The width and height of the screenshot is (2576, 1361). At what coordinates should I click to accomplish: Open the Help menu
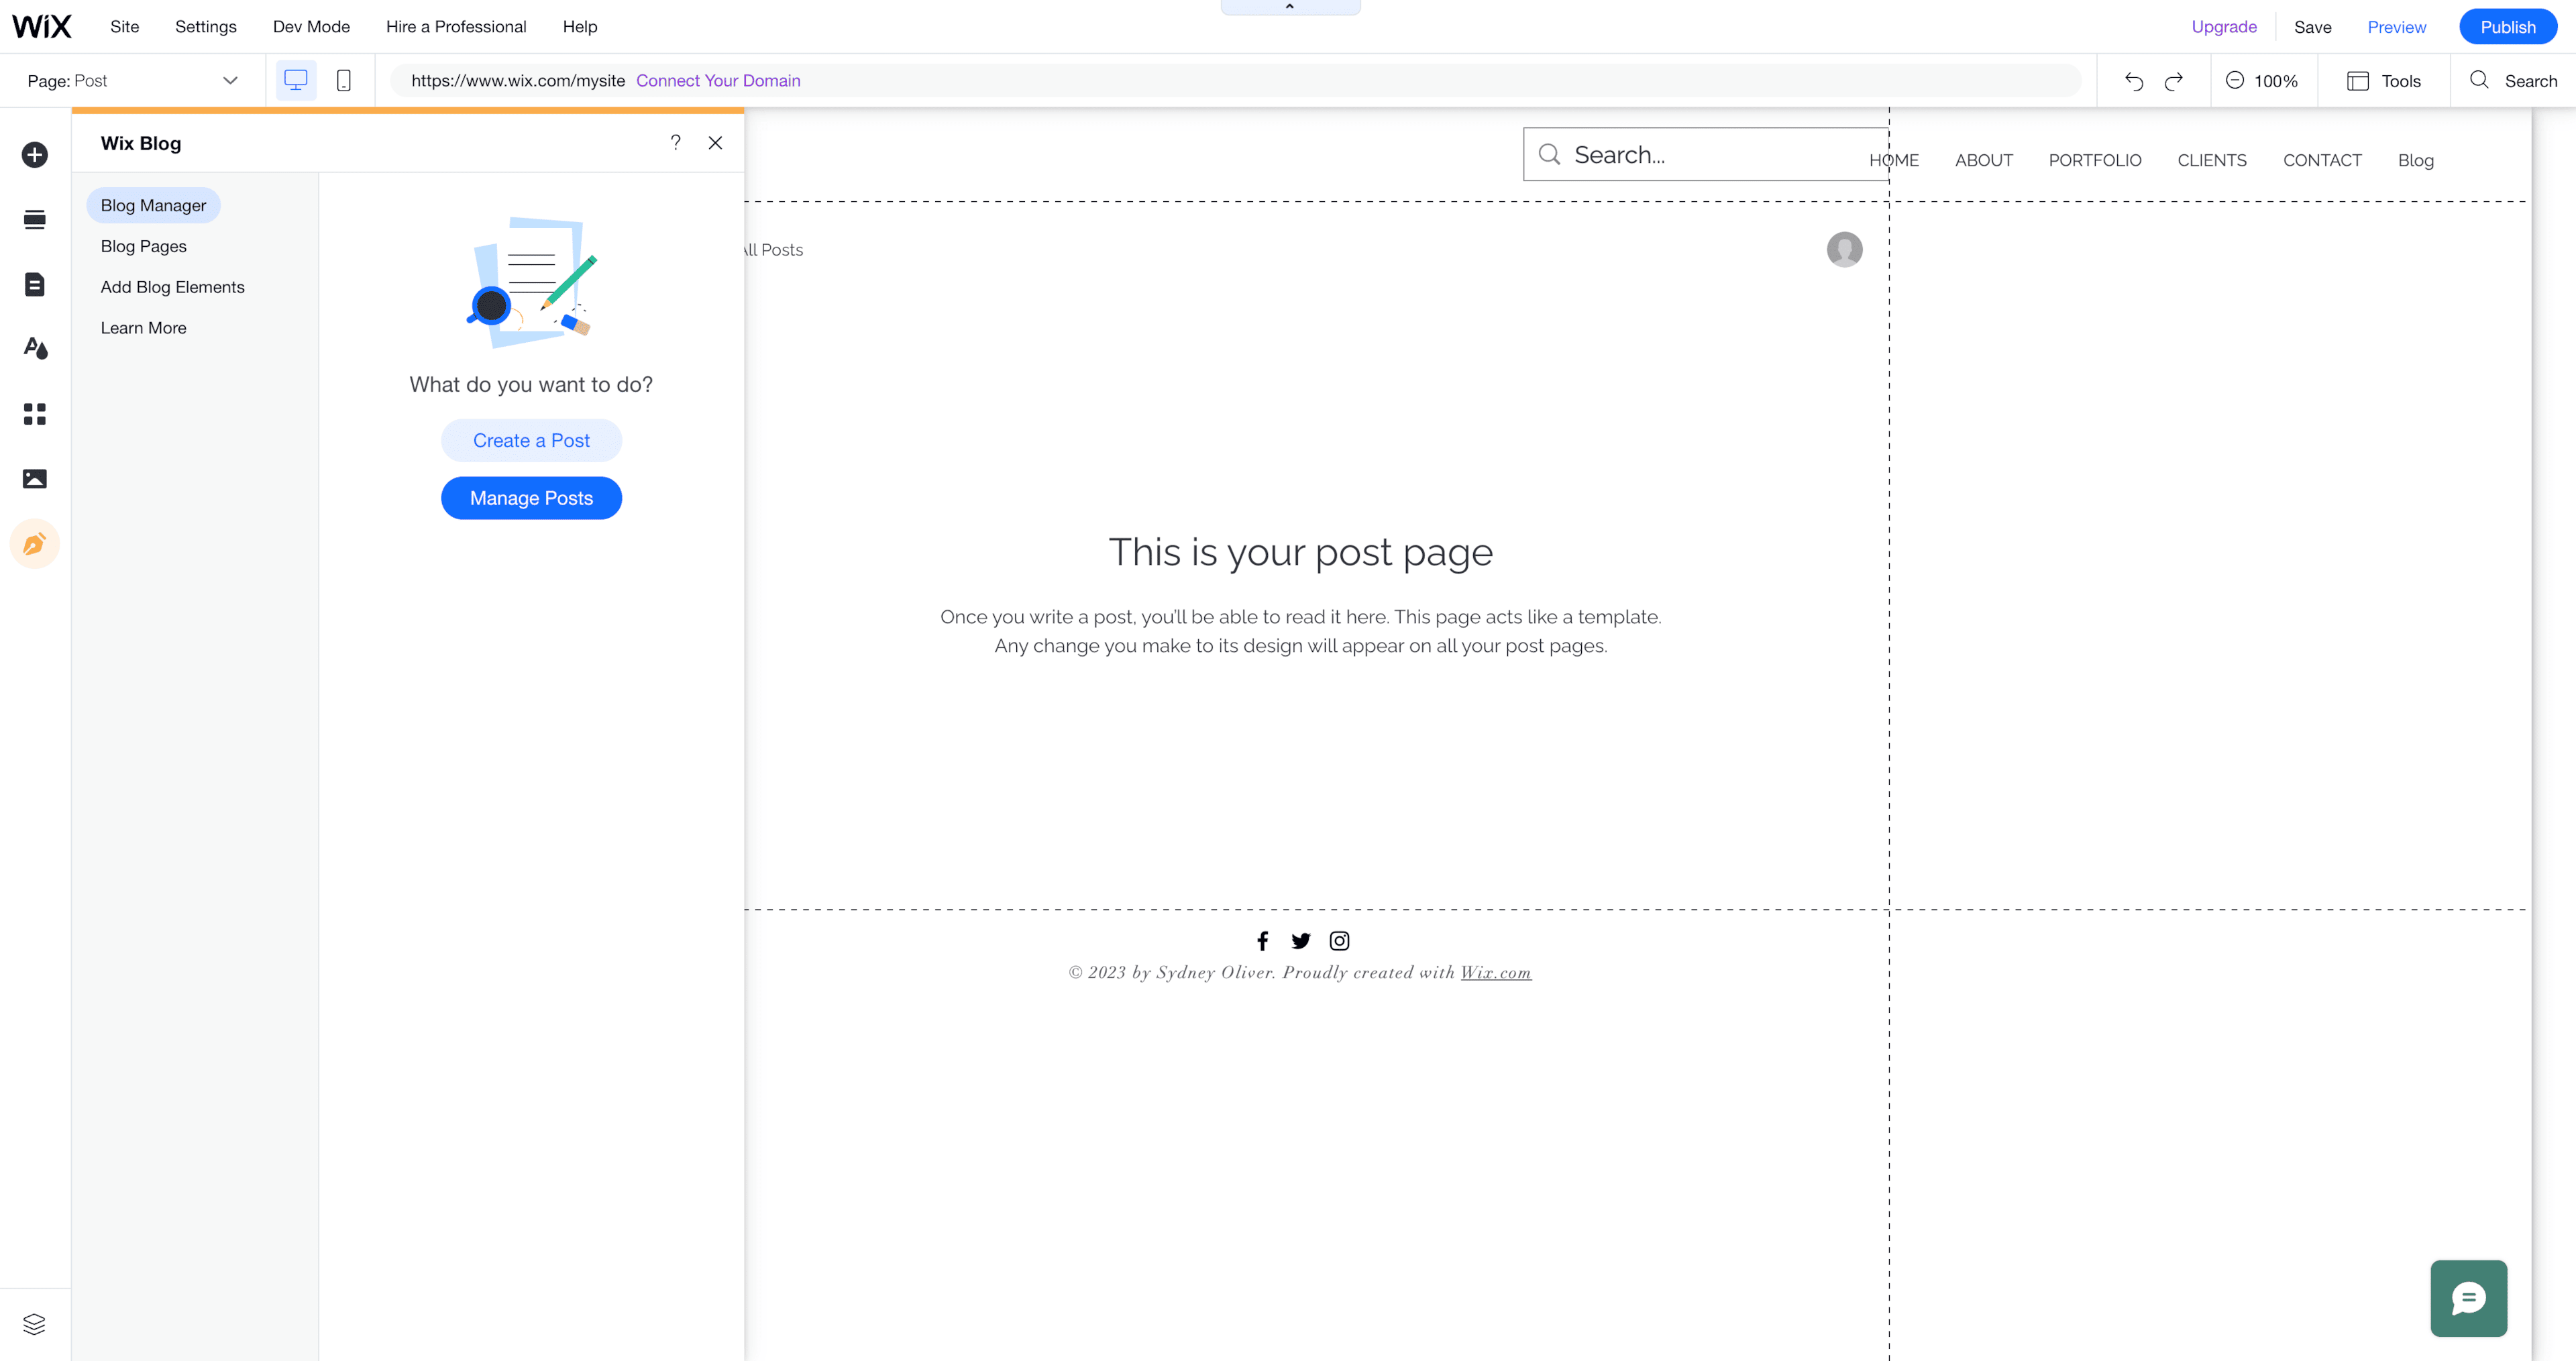click(580, 27)
